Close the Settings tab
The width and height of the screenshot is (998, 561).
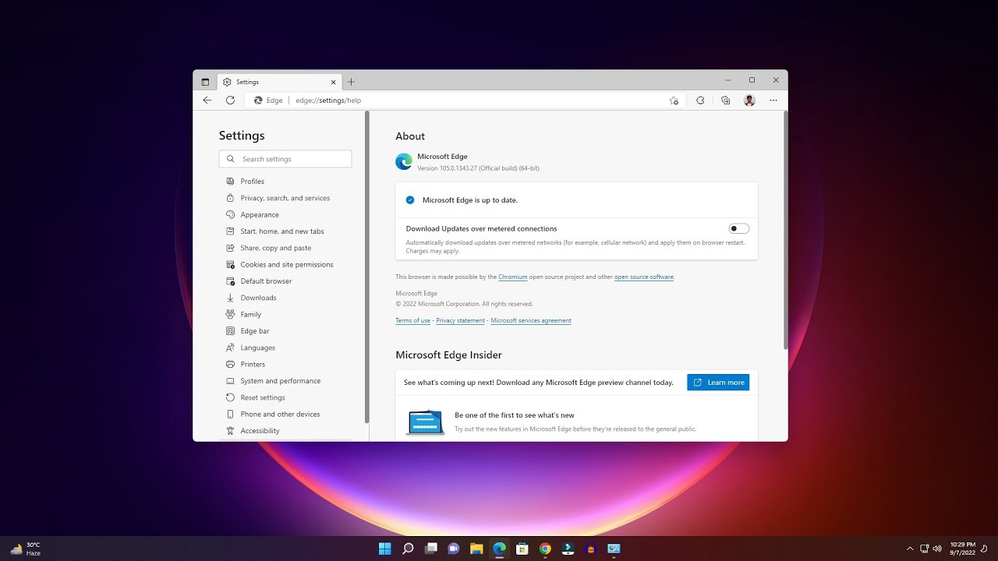point(334,82)
